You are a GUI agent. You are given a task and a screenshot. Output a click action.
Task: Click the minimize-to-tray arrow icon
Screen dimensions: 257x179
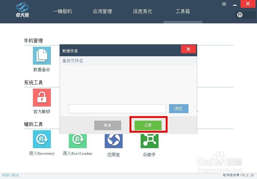coord(224,4)
